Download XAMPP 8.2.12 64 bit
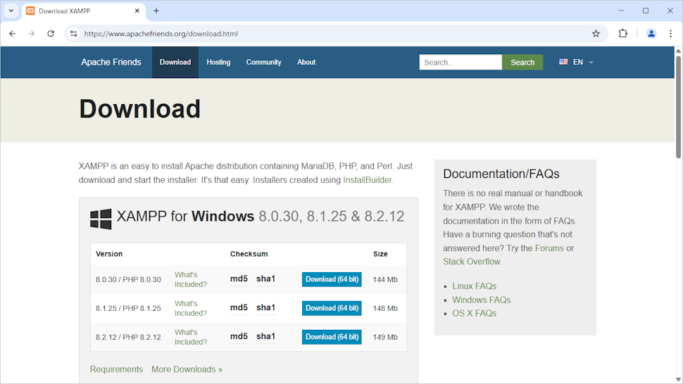Screen dimensions: 683x384 pyautogui.click(x=332, y=337)
